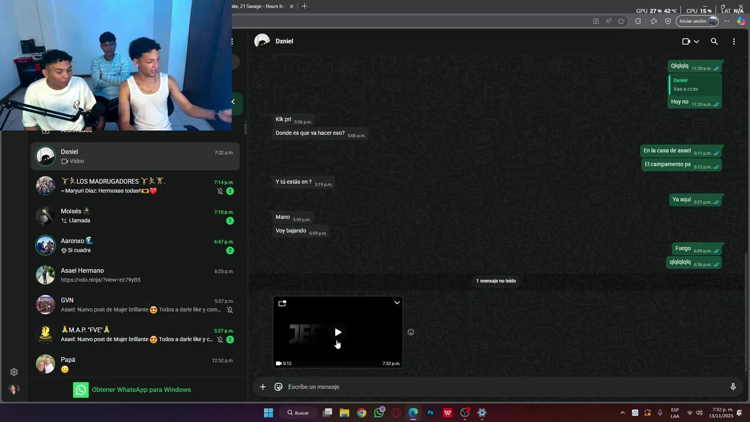Click the taskbar Buscar search box
Image resolution: width=750 pixels, height=422 pixels.
(298, 413)
